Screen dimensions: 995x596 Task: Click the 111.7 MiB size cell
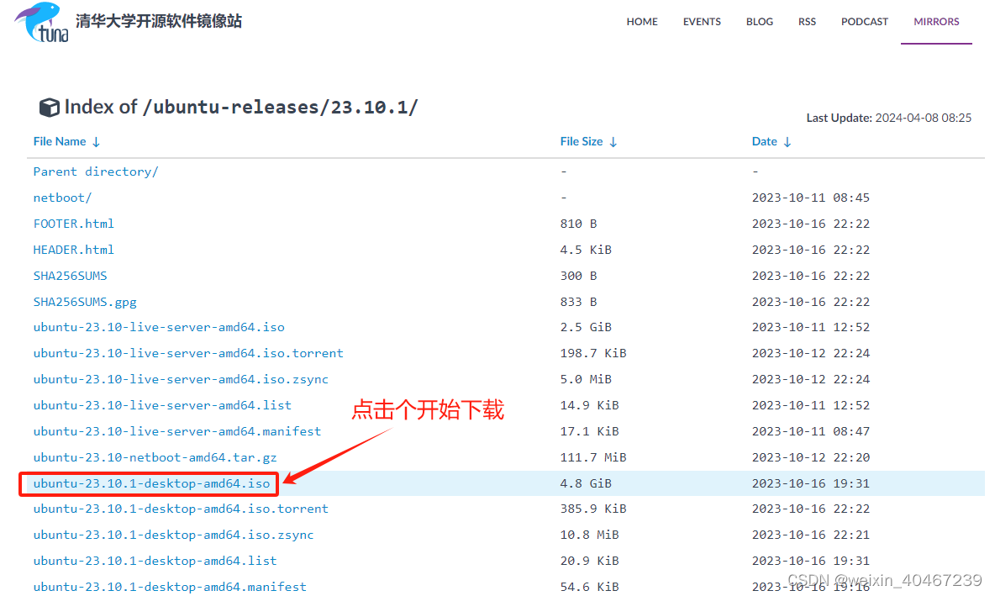point(593,457)
